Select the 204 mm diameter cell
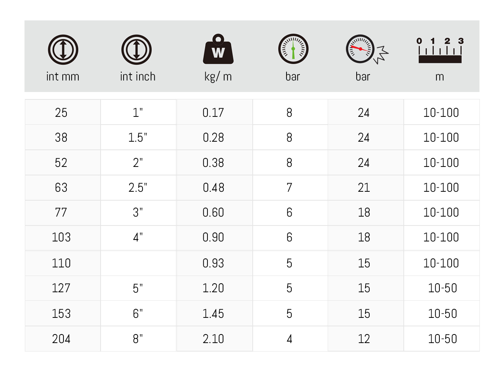This screenshot has width=501, height=369. click(61, 339)
